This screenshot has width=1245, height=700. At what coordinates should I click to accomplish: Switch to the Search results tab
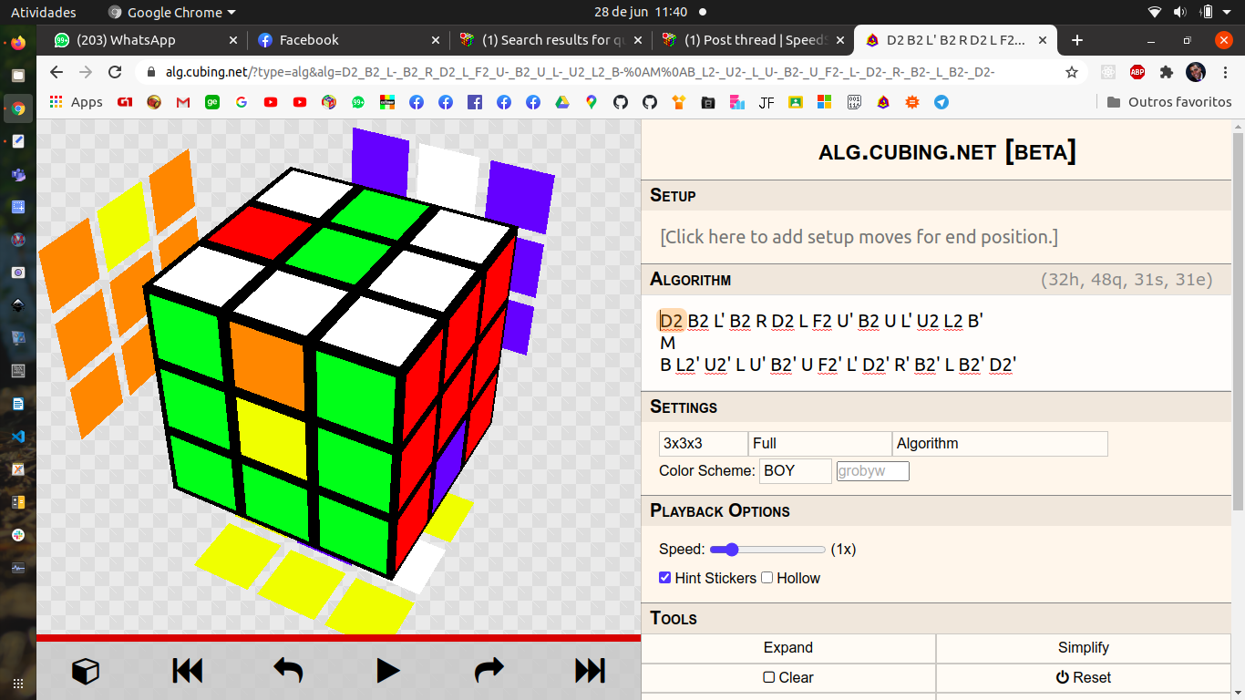click(551, 40)
